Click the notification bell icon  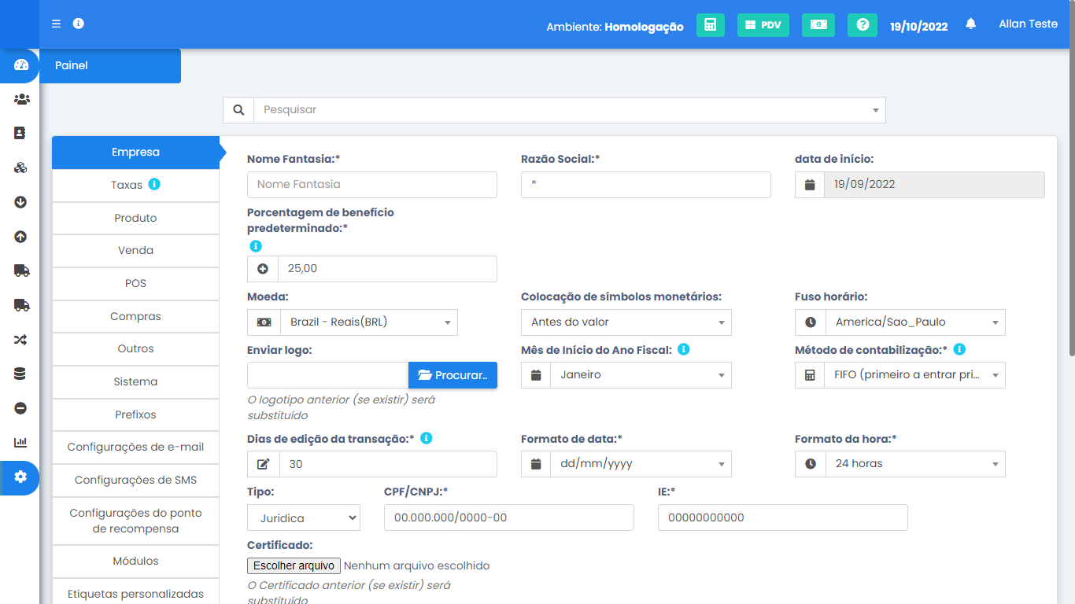(970, 24)
